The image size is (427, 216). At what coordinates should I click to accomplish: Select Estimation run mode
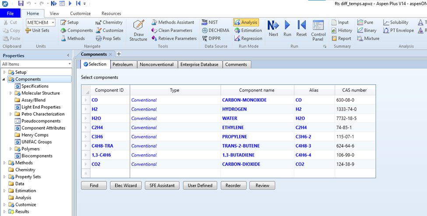pos(248,30)
